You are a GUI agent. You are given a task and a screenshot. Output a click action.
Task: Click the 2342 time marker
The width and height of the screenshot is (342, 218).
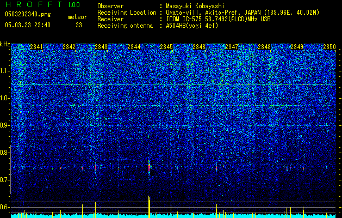pos(69,47)
